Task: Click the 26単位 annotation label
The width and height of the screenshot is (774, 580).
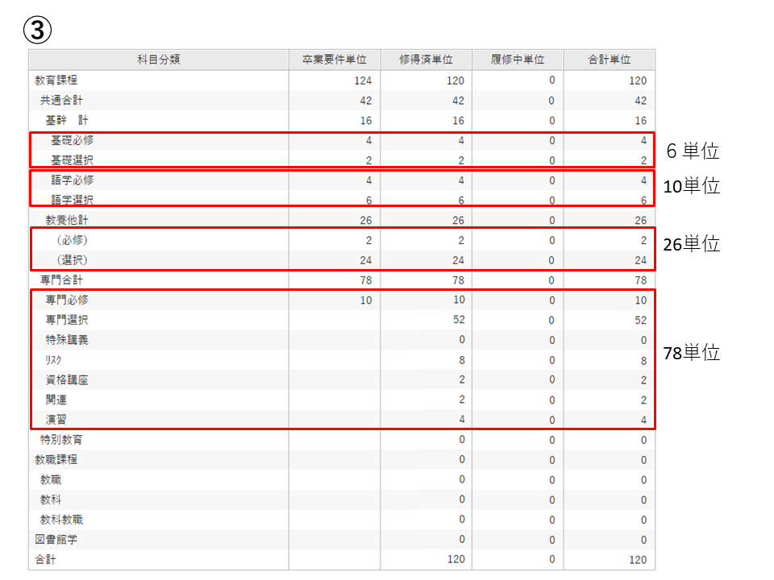Action: point(691,245)
